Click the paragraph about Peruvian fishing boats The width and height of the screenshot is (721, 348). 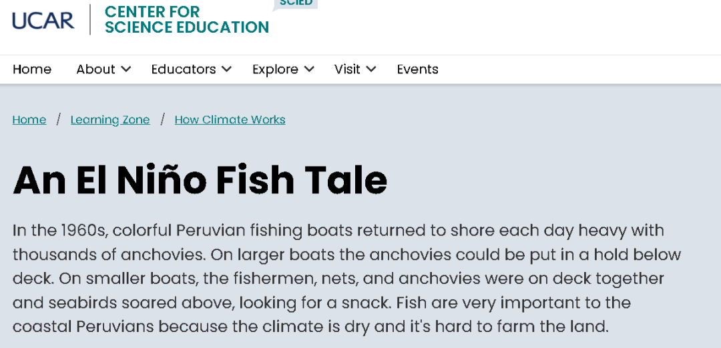coord(346,278)
